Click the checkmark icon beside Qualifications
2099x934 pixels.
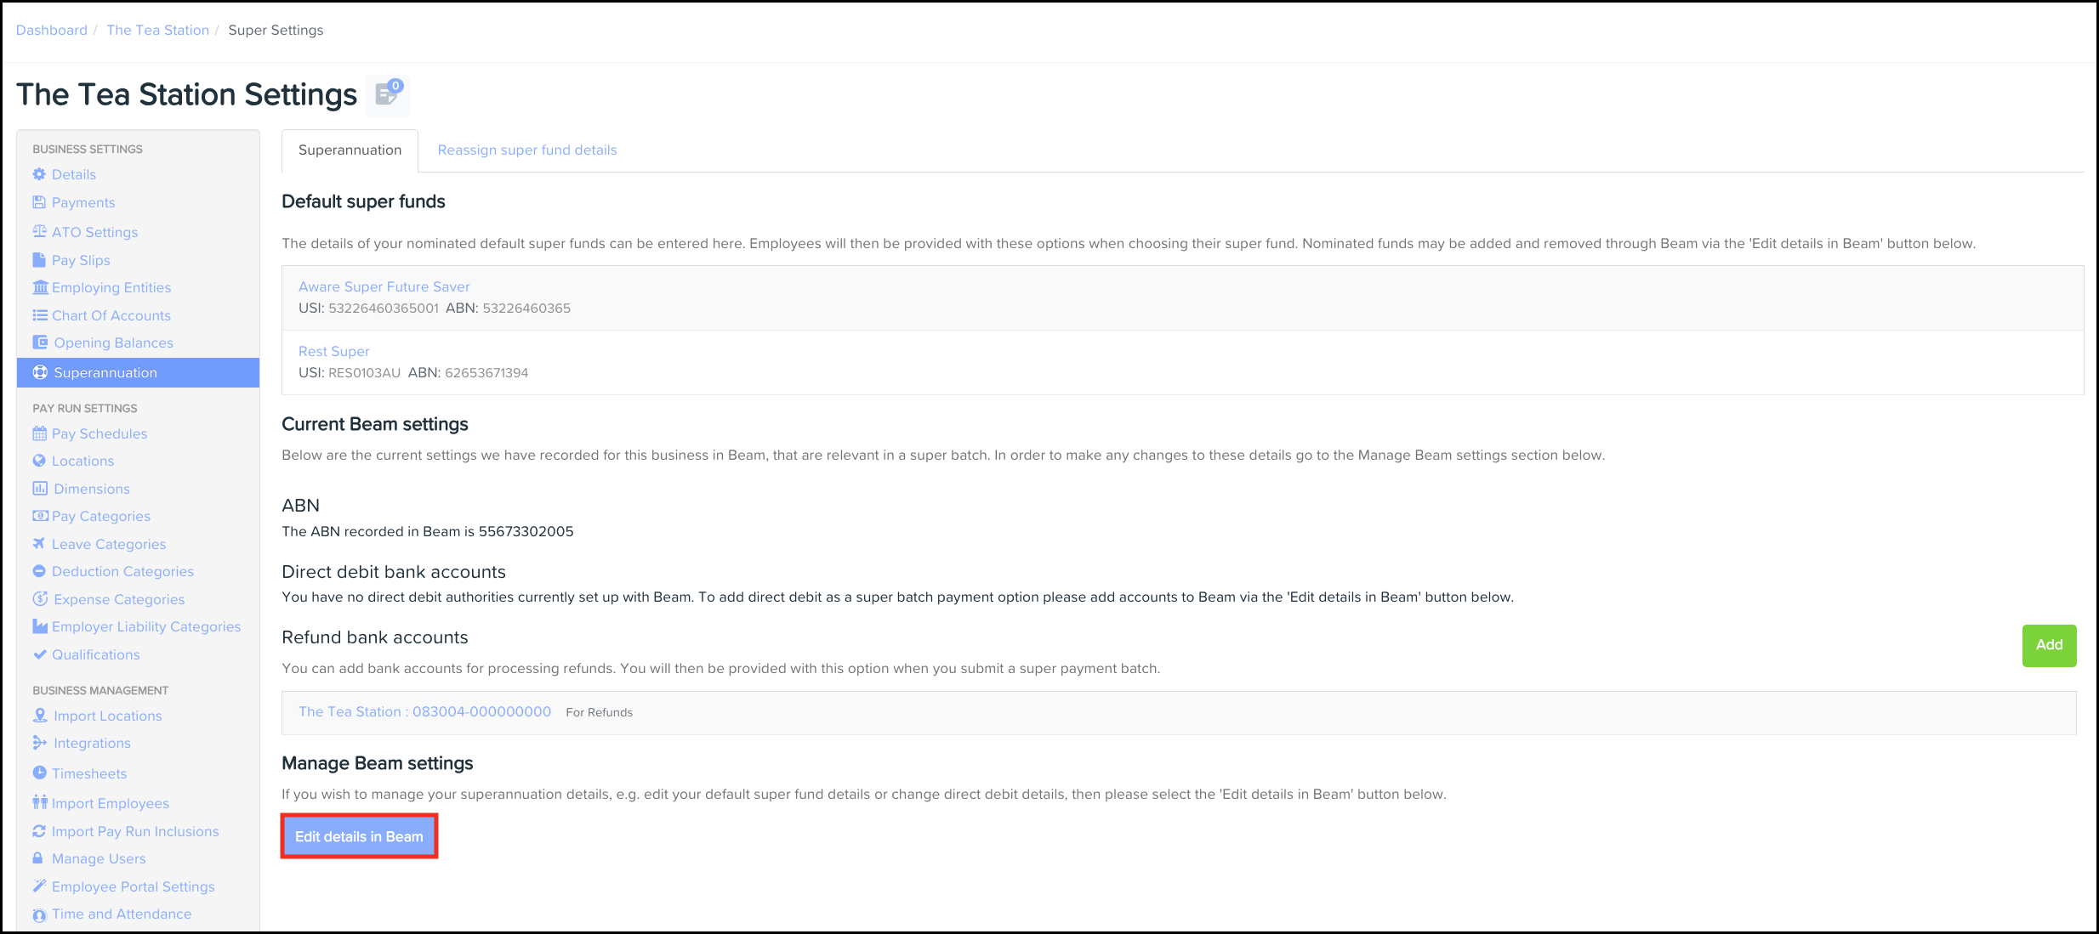tap(39, 654)
